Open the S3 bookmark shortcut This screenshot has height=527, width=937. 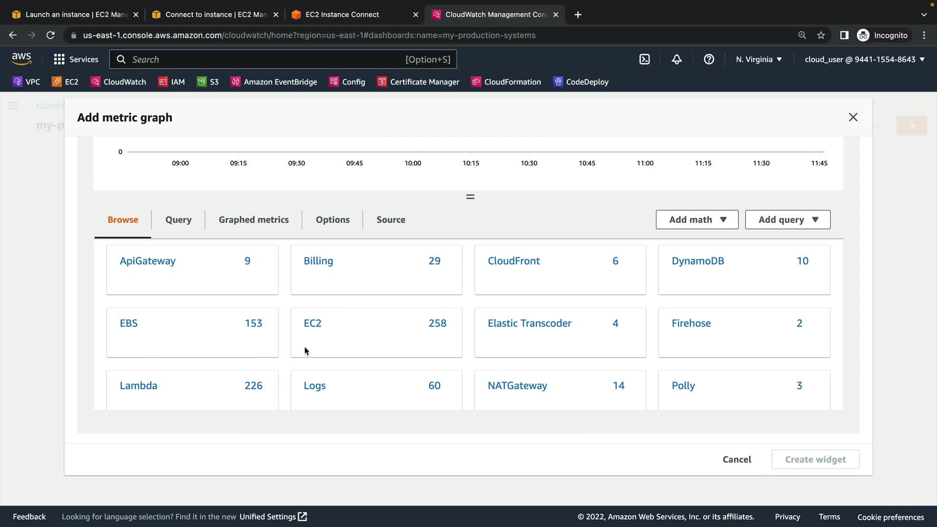point(208,82)
